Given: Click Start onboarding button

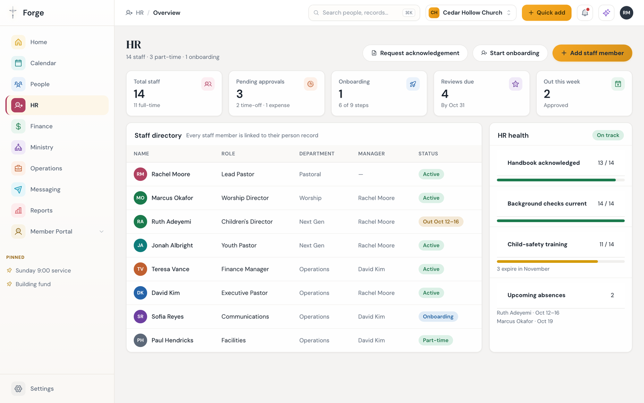Looking at the screenshot, I should [510, 53].
